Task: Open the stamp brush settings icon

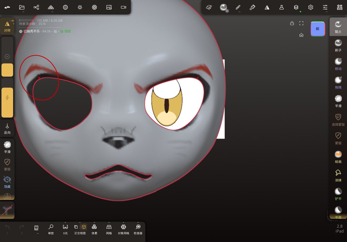Action: click(252, 7)
